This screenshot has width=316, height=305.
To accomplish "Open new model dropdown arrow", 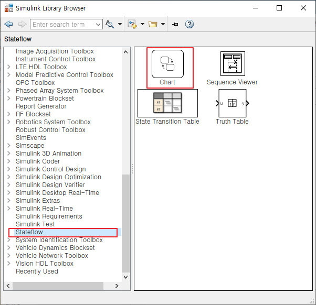I will coord(142,24).
